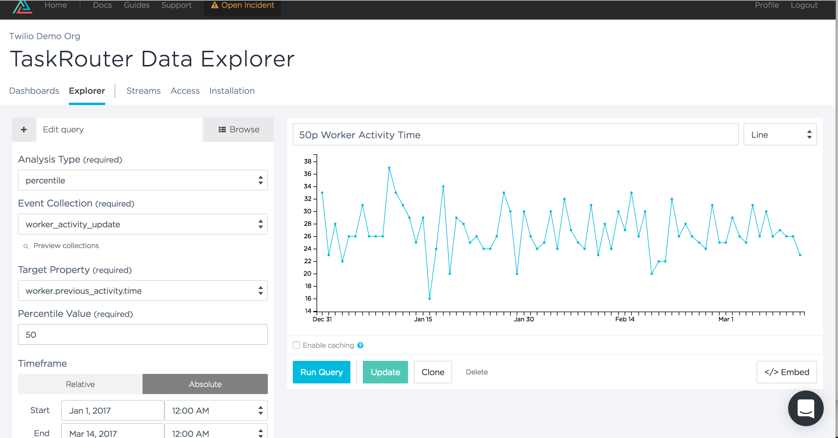838x438 pixels.
Task: Select the Absolute timeframe option
Action: (x=205, y=384)
